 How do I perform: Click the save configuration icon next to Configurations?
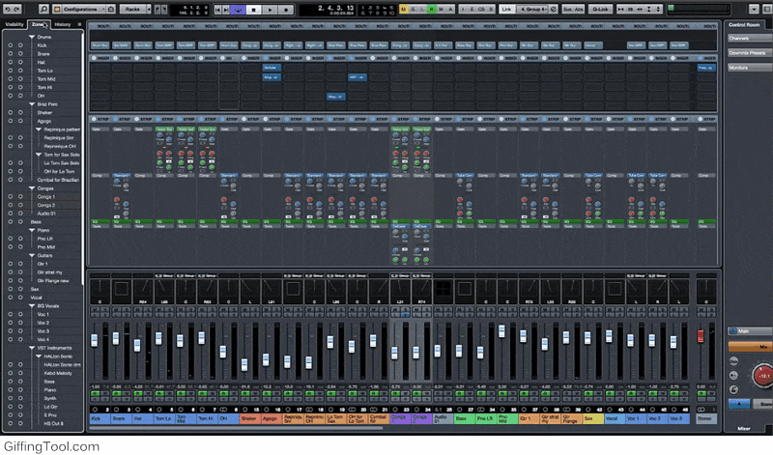[112, 9]
